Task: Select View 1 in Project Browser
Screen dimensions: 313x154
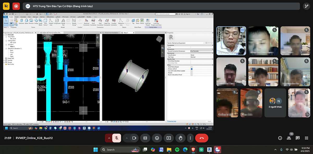Action: pos(12,46)
